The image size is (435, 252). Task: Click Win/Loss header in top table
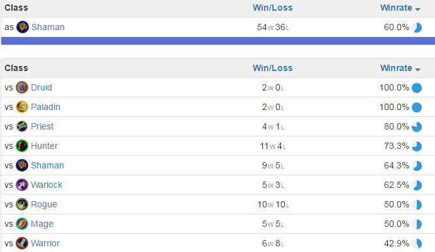point(272,8)
